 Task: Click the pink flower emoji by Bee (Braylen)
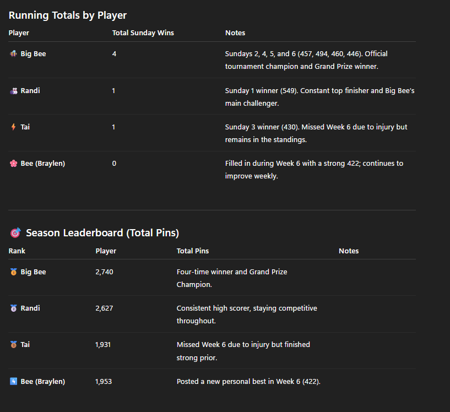[14, 164]
